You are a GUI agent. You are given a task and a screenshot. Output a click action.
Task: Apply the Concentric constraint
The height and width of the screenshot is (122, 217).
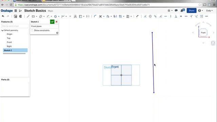click(x=150, y=16)
